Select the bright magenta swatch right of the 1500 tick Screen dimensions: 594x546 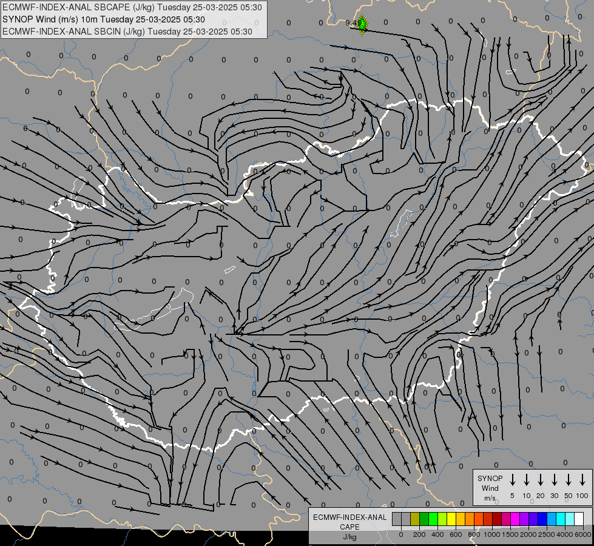coord(515,519)
